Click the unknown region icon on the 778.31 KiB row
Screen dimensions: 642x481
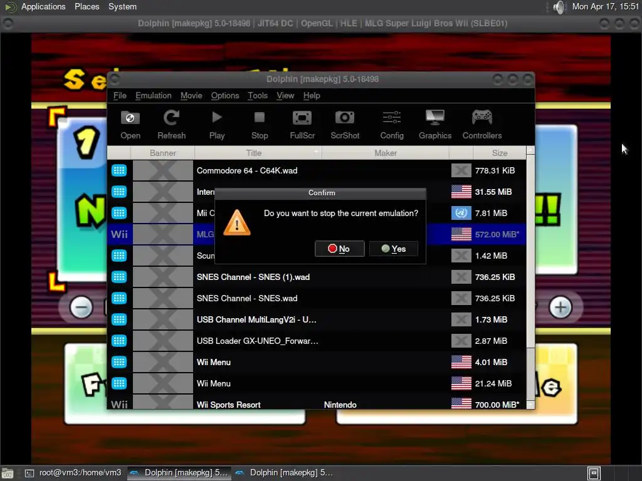461,170
